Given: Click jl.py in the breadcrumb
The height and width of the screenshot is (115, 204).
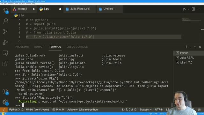Looking at the screenshot, I should tap(21, 15).
